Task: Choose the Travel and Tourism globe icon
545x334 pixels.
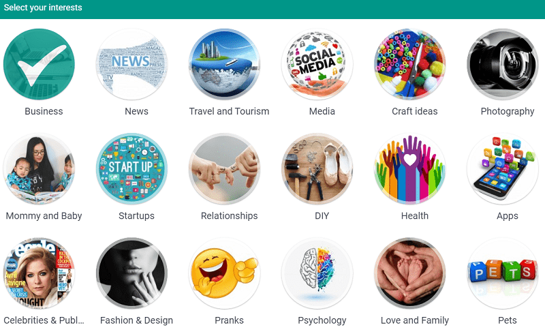Action: (225, 64)
